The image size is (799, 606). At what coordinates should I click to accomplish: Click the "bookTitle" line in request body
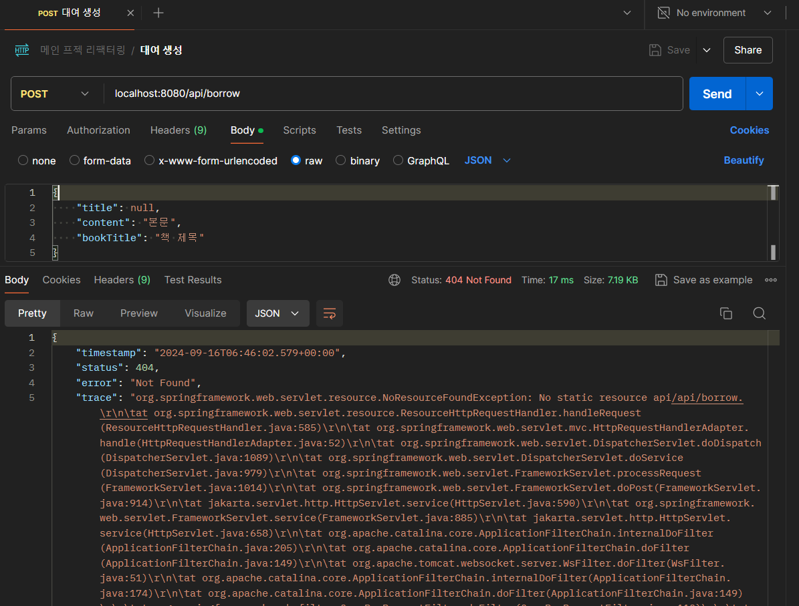(140, 238)
